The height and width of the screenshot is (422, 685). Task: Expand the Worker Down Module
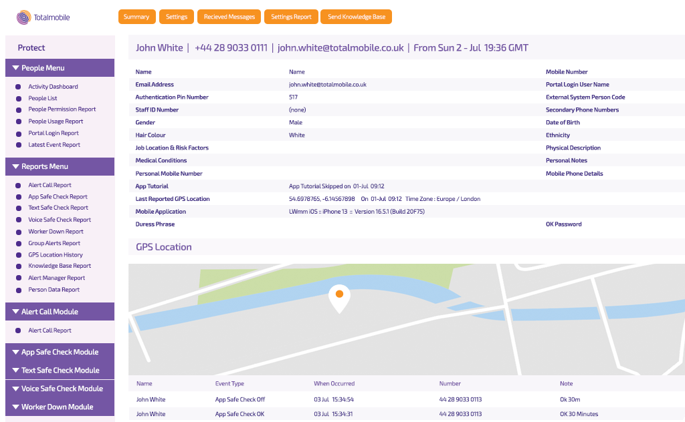(60, 407)
